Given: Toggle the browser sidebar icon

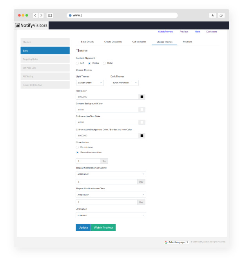Looking at the screenshot, I should (50, 15).
